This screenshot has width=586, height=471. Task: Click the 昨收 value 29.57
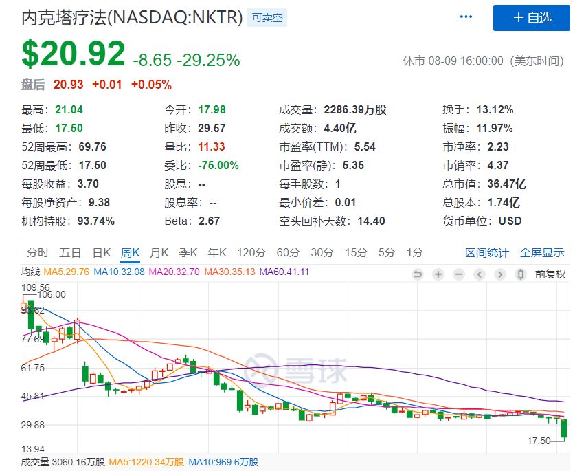[212, 129]
